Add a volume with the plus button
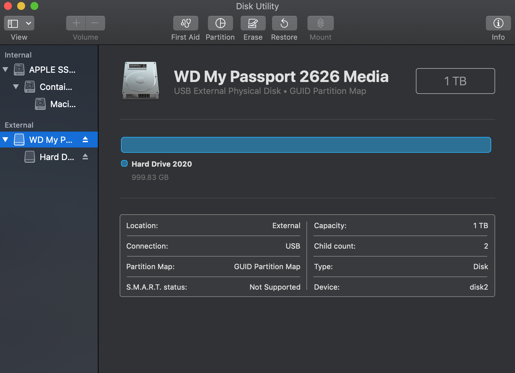515x373 pixels. [x=76, y=23]
